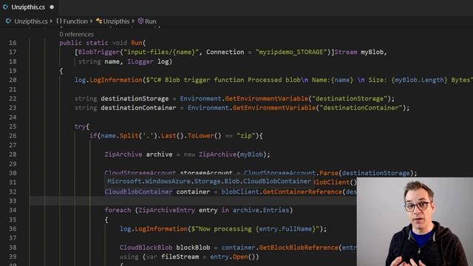473x266 pixels.
Task: Open the Unzipthis class breadcrumb
Action: [x=116, y=21]
